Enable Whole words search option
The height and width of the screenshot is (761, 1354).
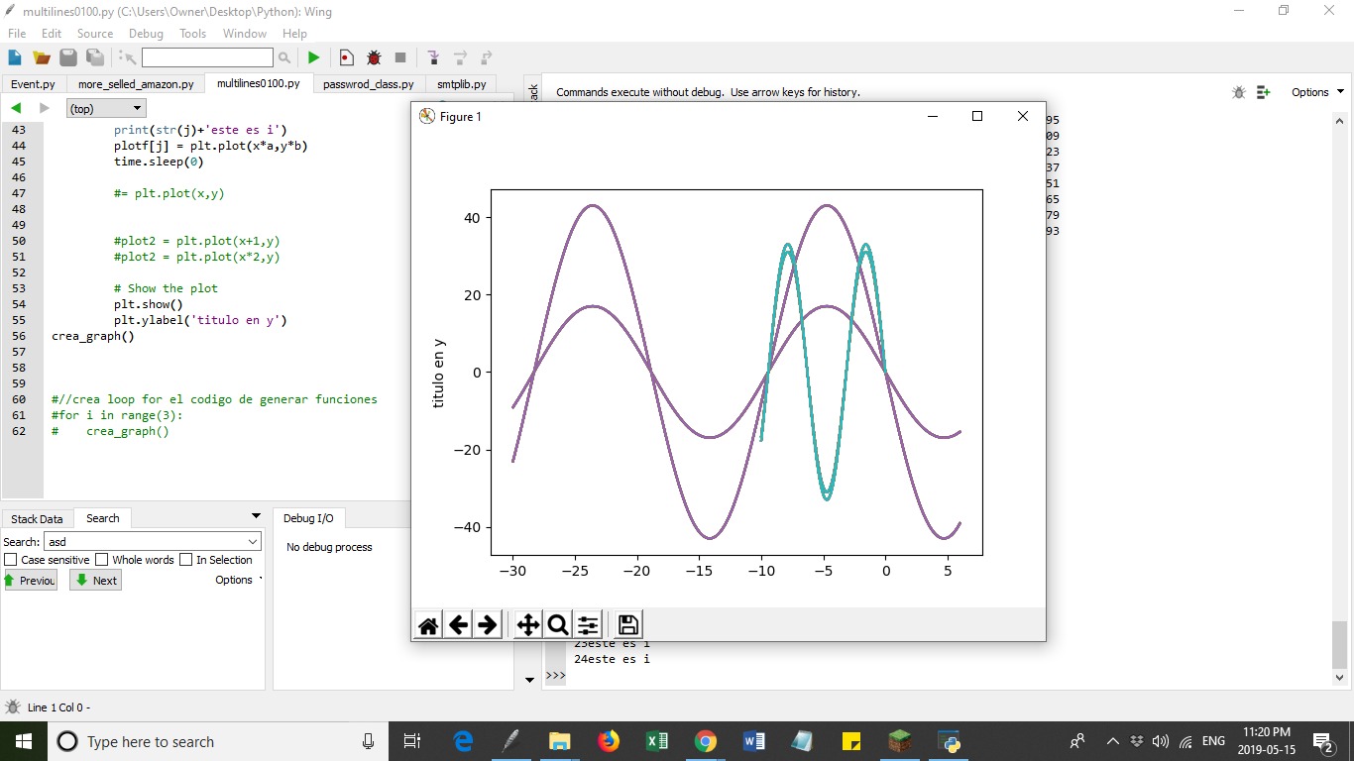pos(101,560)
